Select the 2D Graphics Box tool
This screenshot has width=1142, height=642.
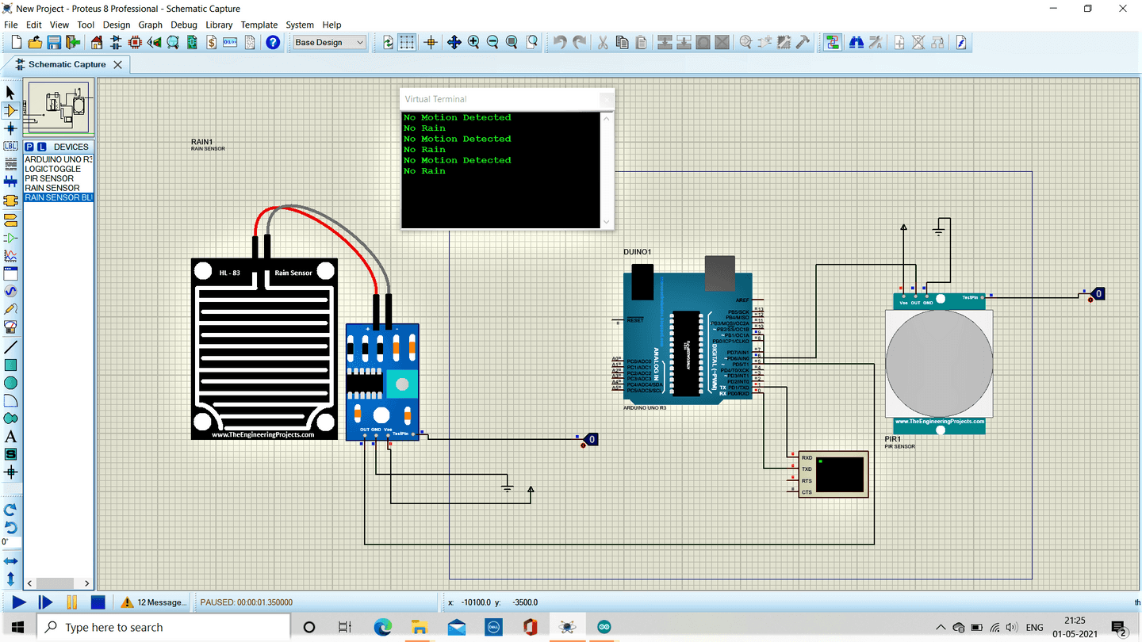(10, 365)
